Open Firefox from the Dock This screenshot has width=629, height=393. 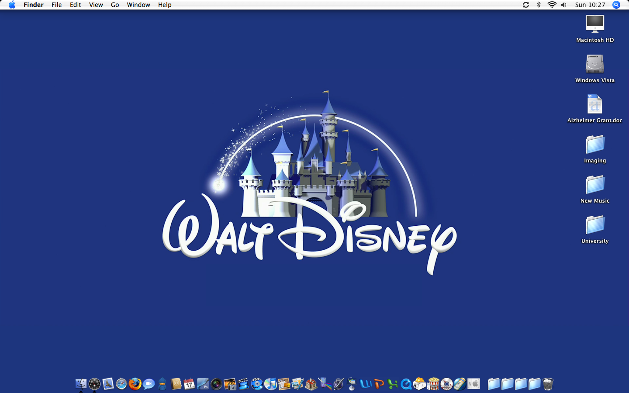[135, 384]
